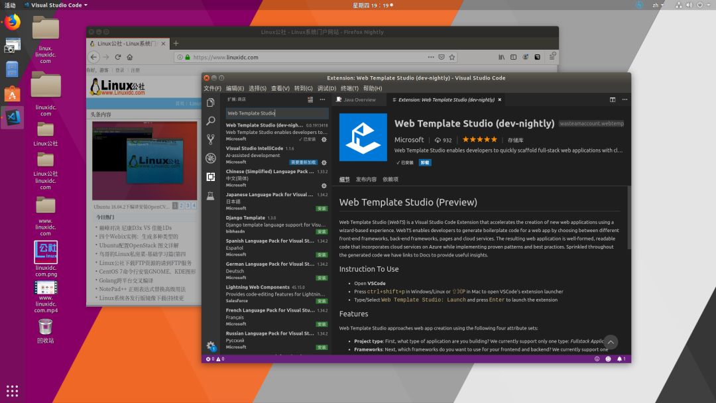Screen dimensions: 716x403
Task: Launch Firefox from the Ubuntu dock
Action: [x=11, y=21]
